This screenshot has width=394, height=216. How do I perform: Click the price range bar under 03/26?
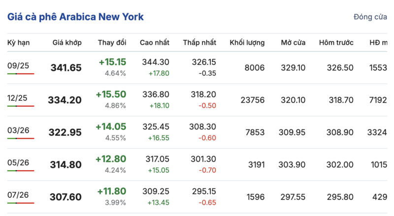click(21, 138)
